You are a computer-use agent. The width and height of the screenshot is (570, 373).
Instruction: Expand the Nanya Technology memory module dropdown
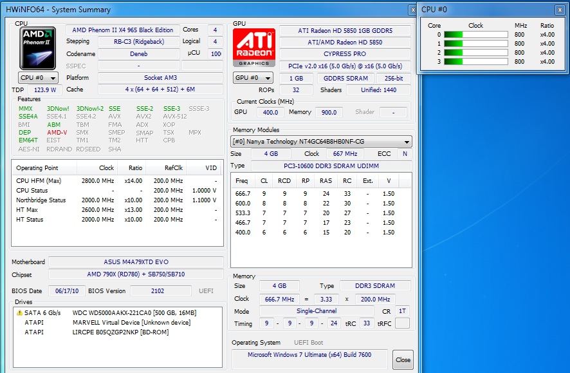(x=322, y=142)
